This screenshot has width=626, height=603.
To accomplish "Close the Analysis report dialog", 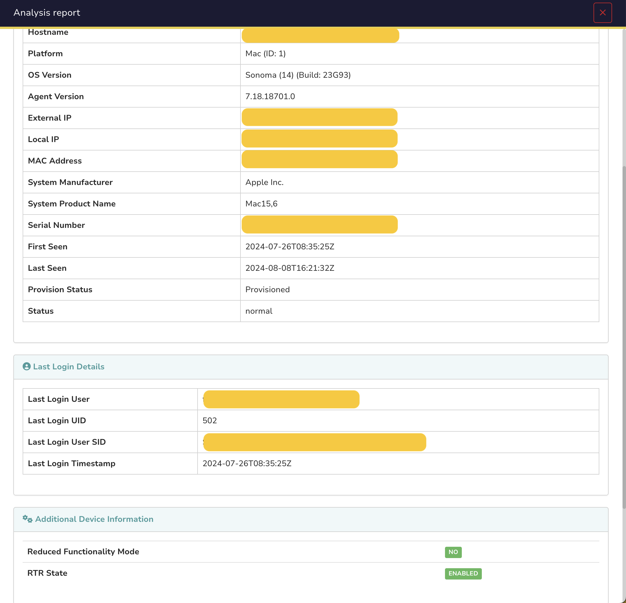I will (603, 13).
